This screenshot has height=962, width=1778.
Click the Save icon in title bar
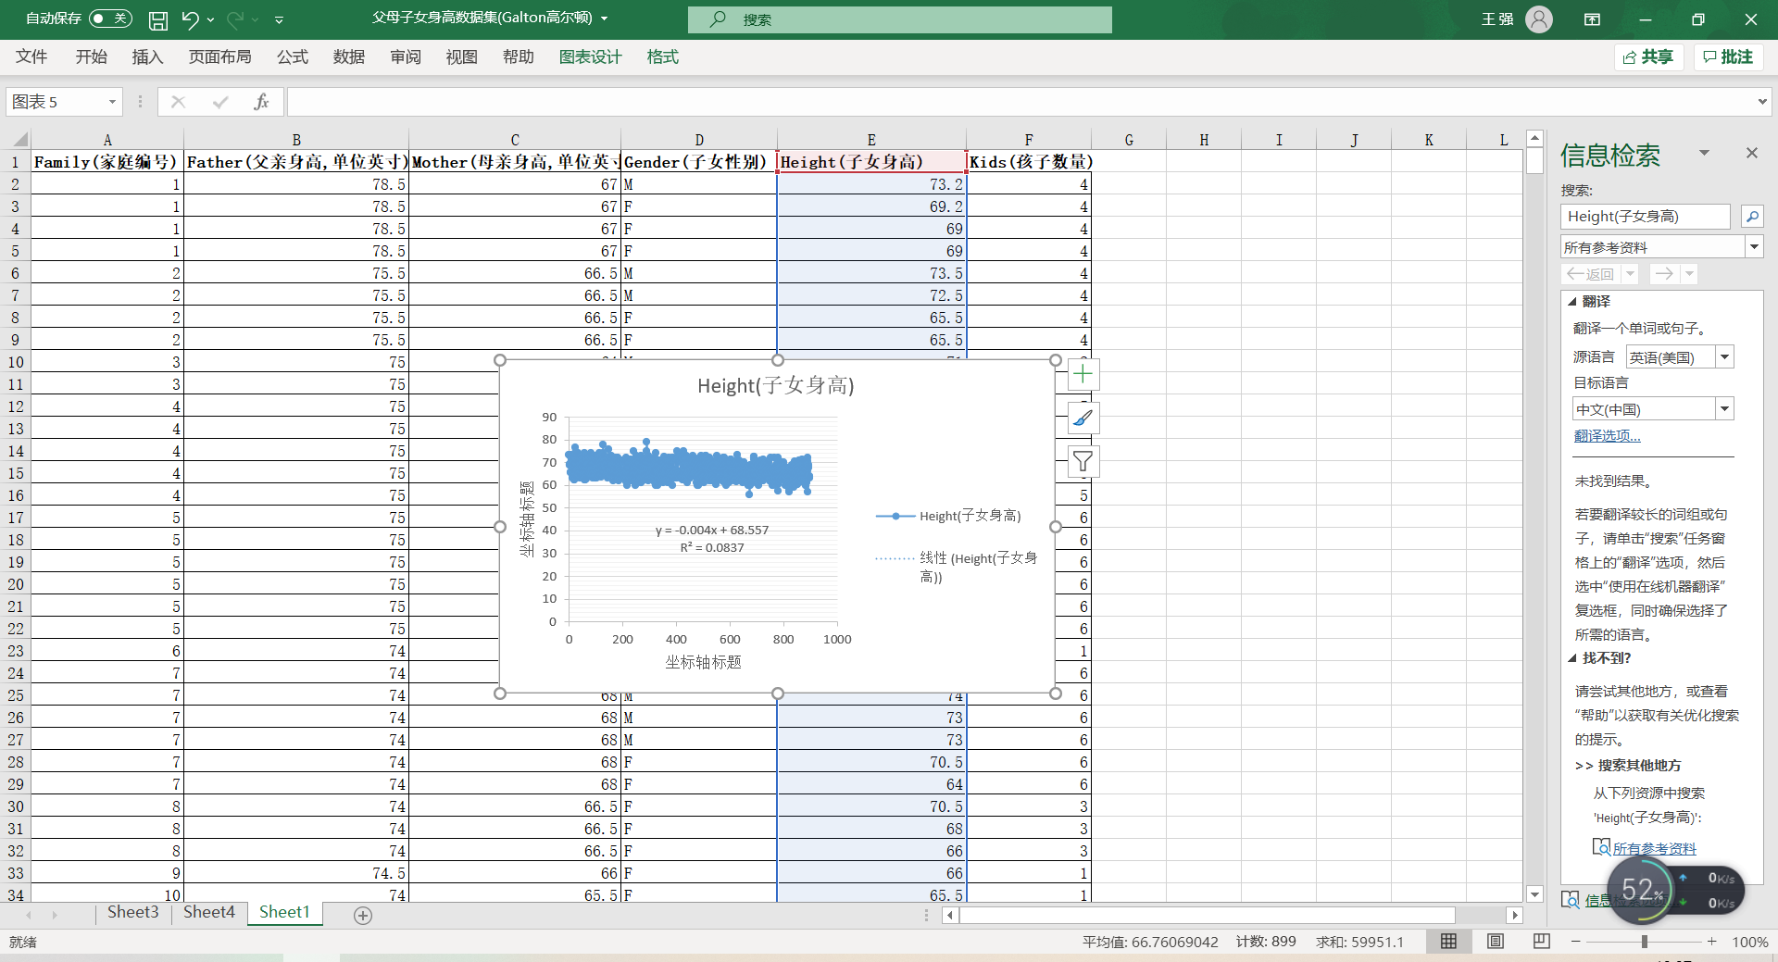pyautogui.click(x=158, y=19)
